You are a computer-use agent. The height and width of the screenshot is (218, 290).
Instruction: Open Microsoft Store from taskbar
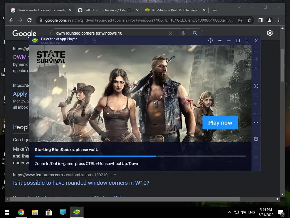(x=49, y=212)
